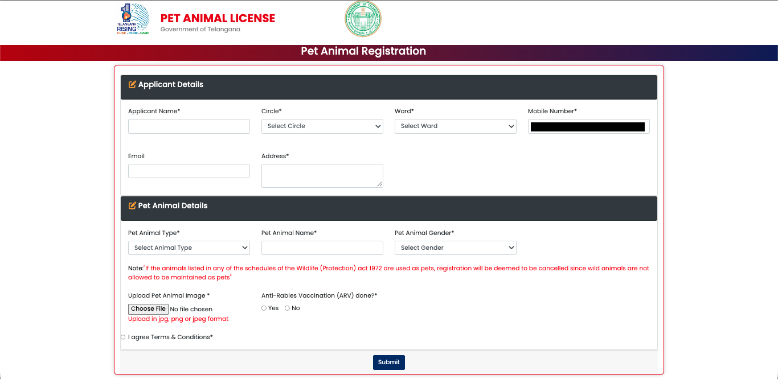Expand the Select Animal Type dropdown
Screen dimensions: 778x379
tap(189, 248)
